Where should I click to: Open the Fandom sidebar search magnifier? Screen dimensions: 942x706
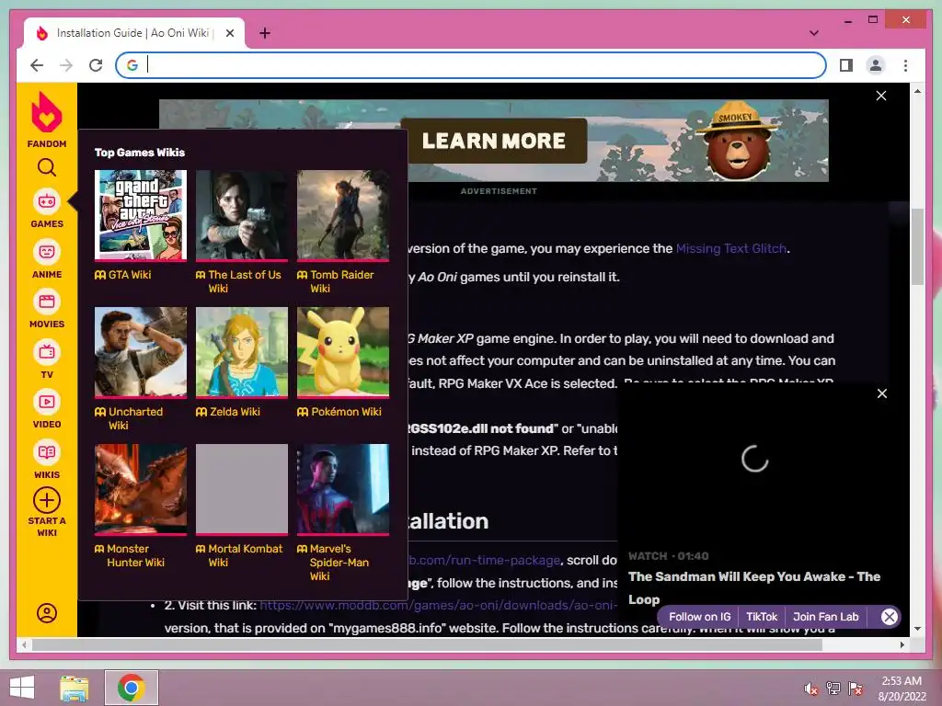(x=46, y=167)
